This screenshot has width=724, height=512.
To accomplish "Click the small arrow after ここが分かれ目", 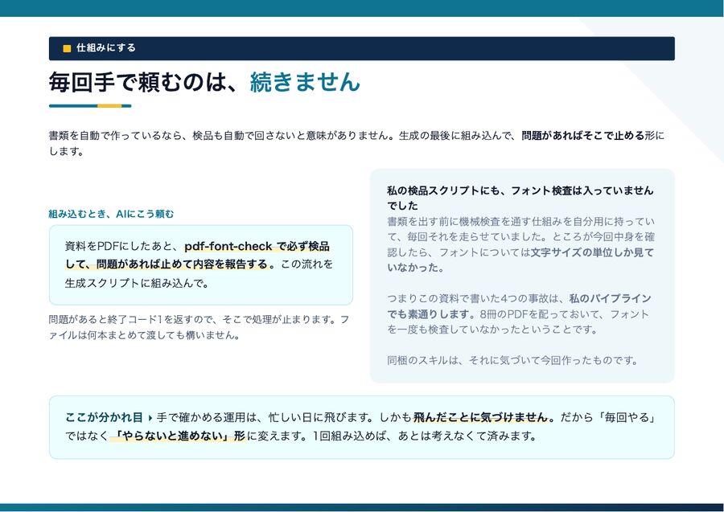I will pyautogui.click(x=150, y=419).
